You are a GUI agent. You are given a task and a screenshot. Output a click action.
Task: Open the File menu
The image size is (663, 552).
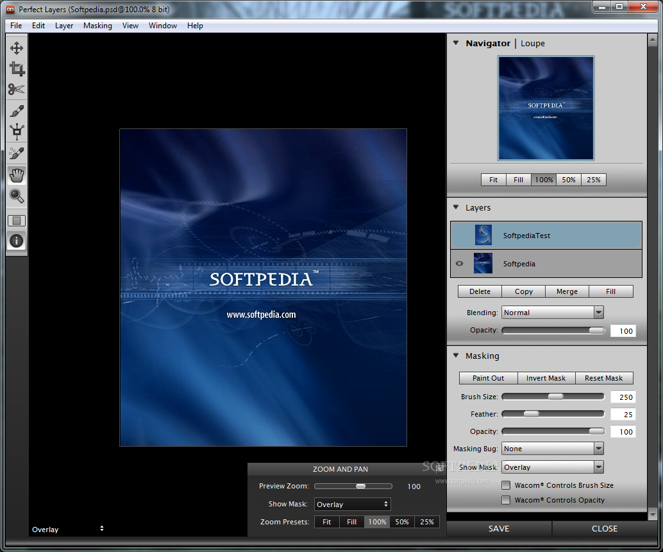pos(16,26)
